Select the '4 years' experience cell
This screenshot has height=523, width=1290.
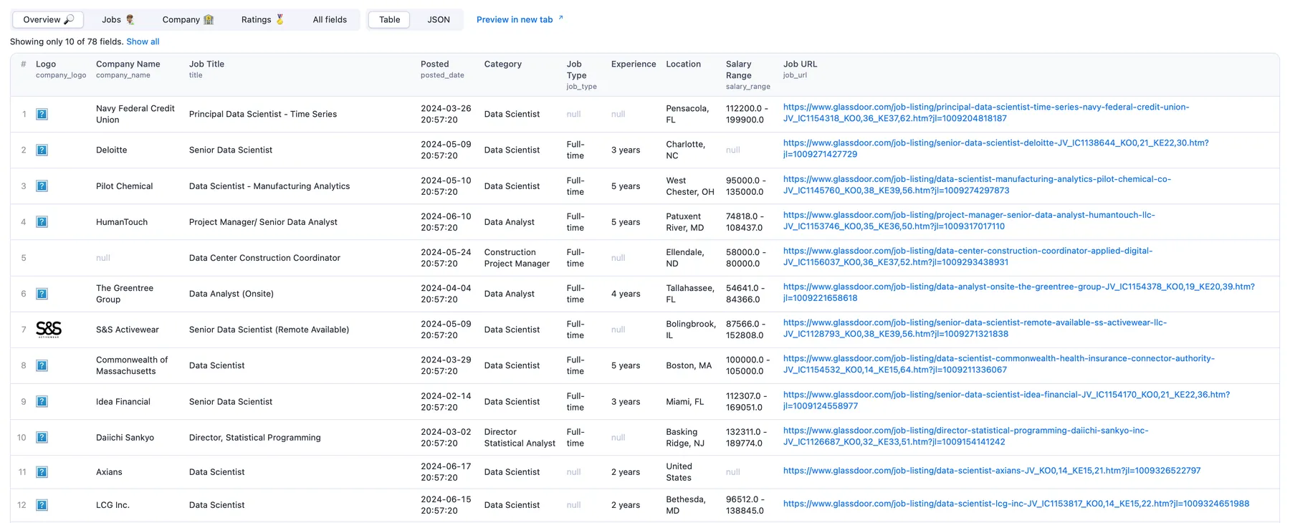pyautogui.click(x=626, y=294)
